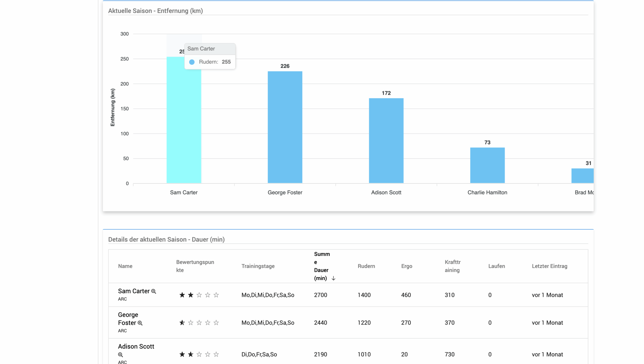Open George Foster's detail magnifier icon
Image resolution: width=644 pixels, height=364 pixels.
[x=140, y=323]
